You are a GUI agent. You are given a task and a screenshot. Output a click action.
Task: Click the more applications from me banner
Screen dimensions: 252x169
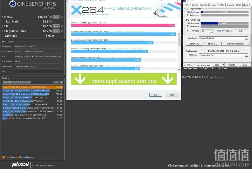(124, 79)
